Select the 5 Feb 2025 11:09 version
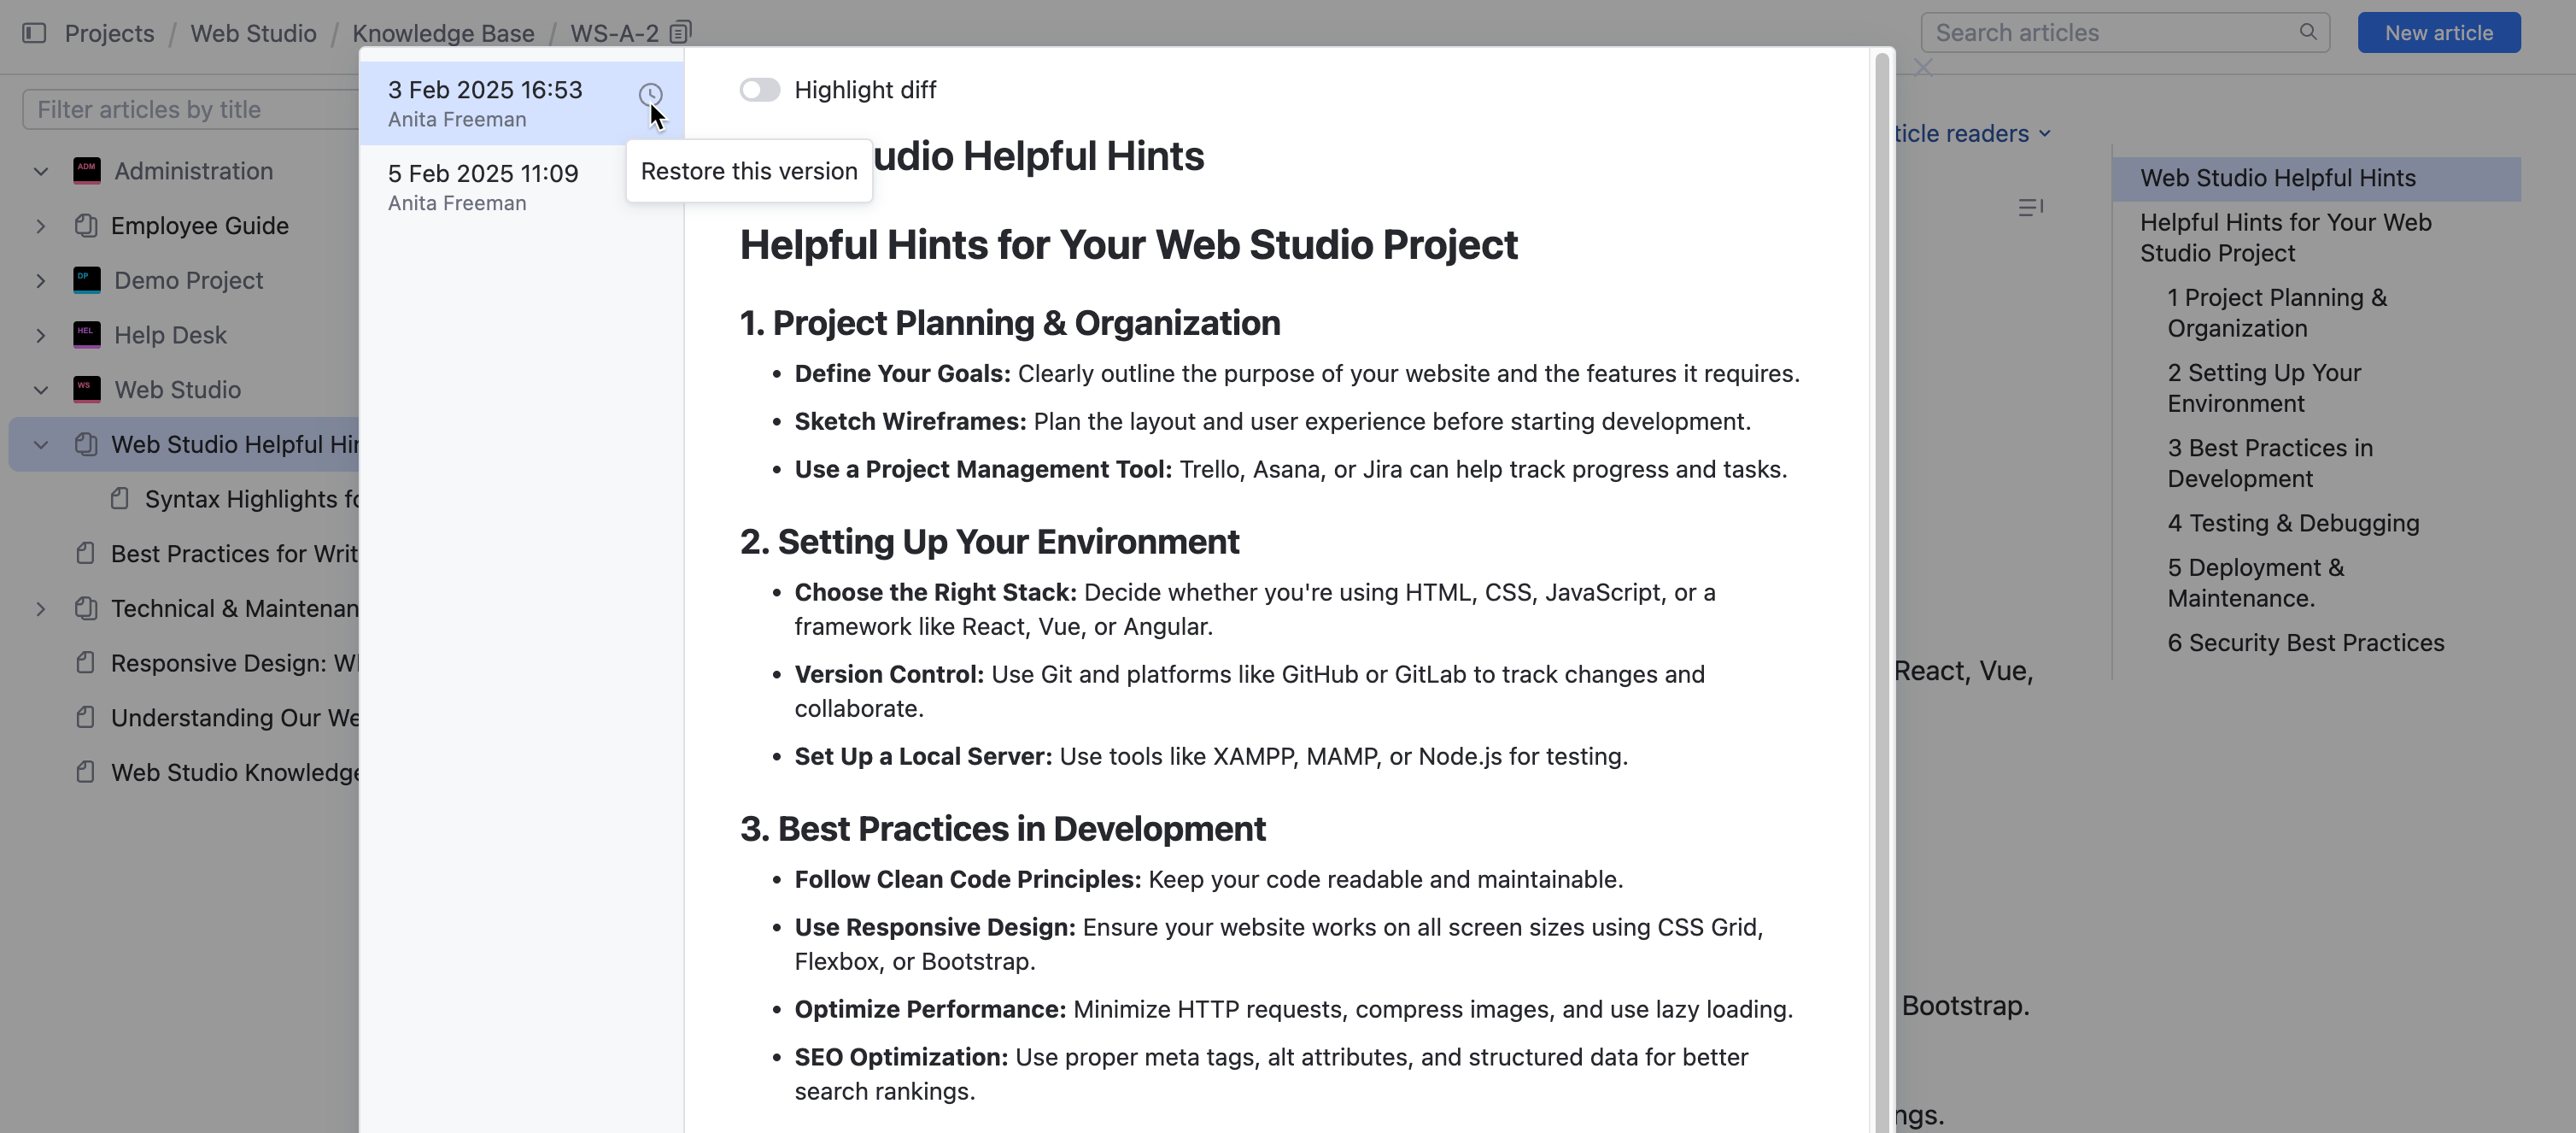The image size is (2576, 1133). (483, 186)
